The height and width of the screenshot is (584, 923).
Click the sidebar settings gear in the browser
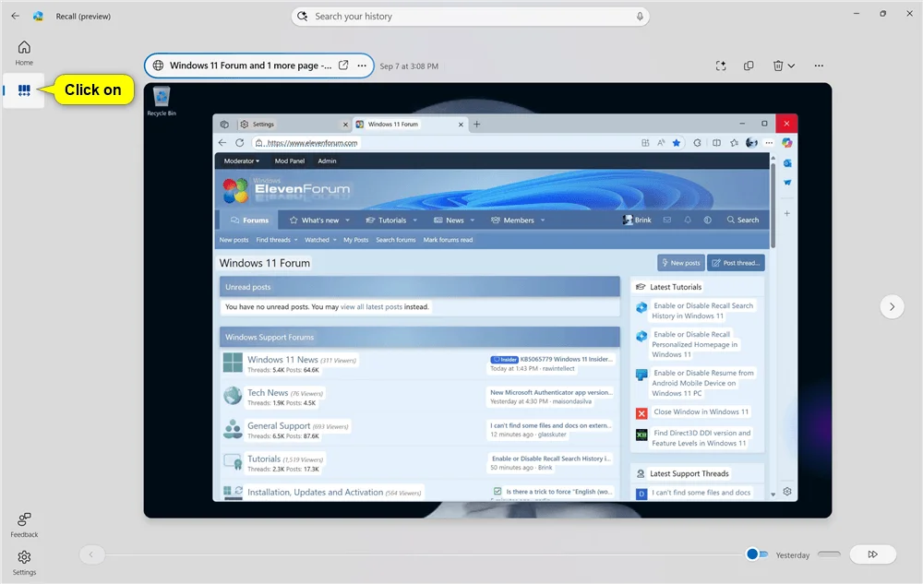point(787,492)
